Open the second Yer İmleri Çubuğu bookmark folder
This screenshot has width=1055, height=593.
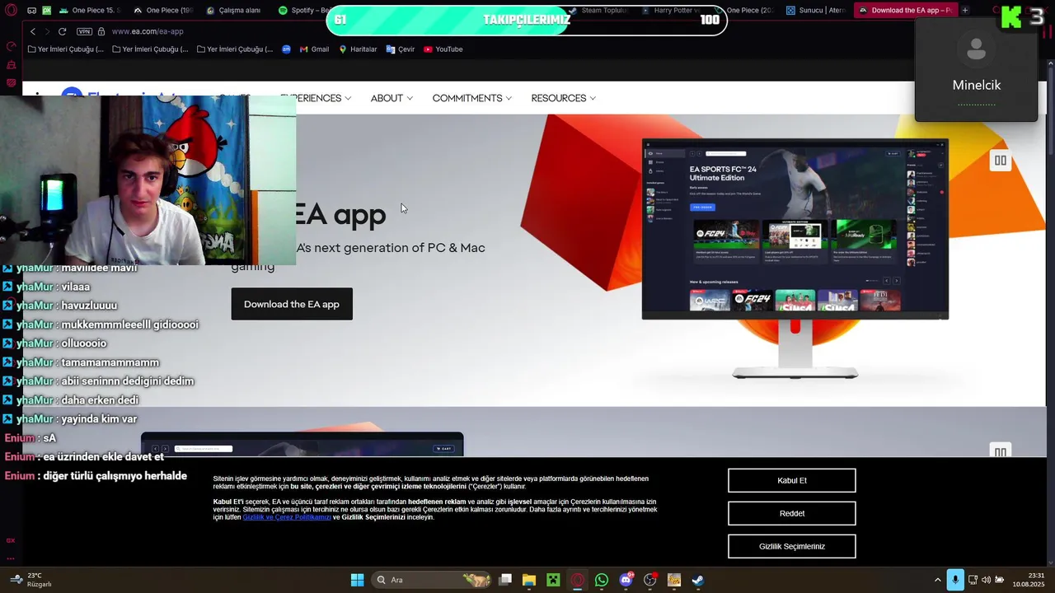click(x=150, y=49)
